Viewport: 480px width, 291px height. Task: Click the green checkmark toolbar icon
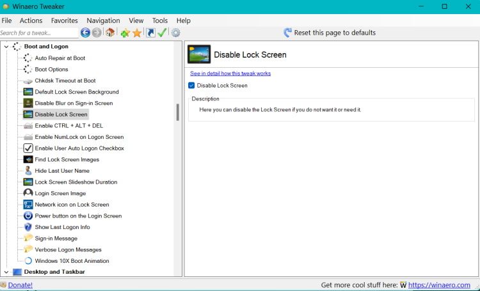click(162, 33)
